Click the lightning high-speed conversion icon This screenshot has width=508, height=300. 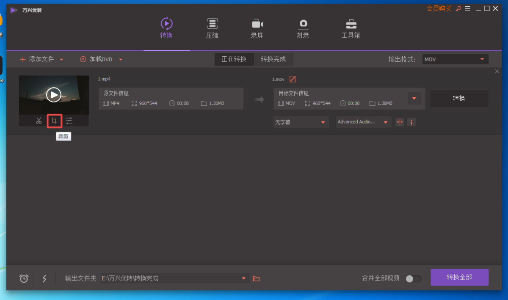coord(44,278)
